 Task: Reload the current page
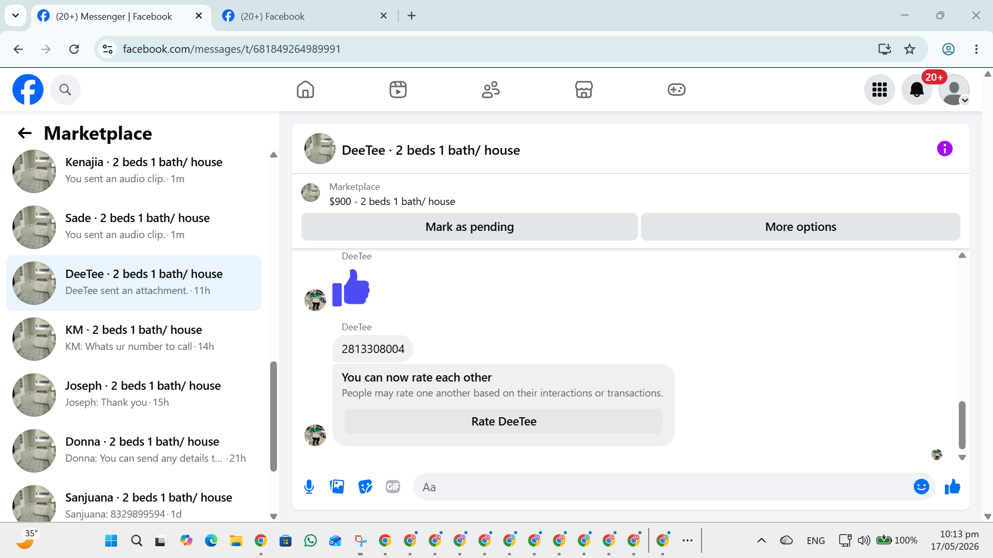point(74,49)
